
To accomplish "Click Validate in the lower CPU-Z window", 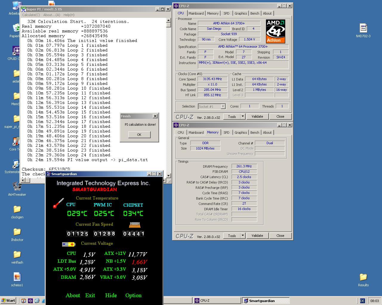I will 257,236.
